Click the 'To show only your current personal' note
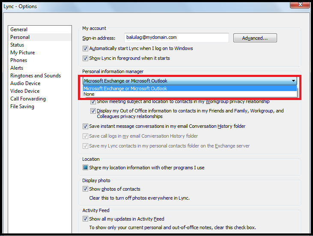Viewport: 313px width, 236px height. [x=173, y=227]
